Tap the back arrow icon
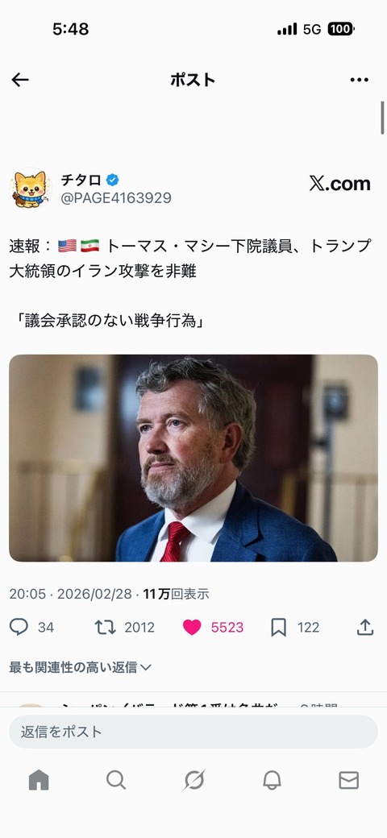This screenshot has height=838, width=387. click(x=20, y=80)
